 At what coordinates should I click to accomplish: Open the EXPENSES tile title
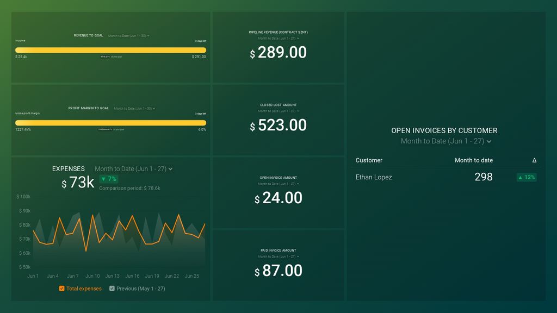[x=69, y=168]
